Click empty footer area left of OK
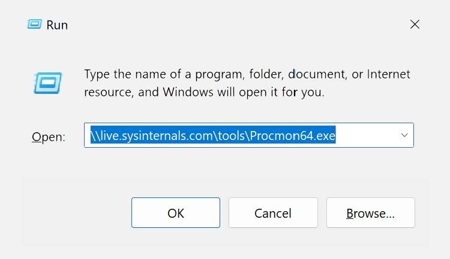This screenshot has width=450, height=259. (75, 213)
